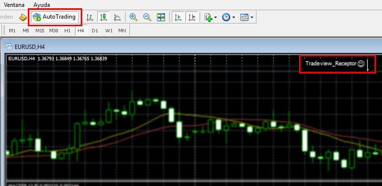382x186 pixels.
Task: Expand templates dropdown arrow
Action: 252,17
